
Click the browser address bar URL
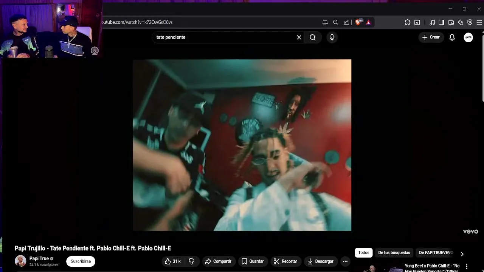138,22
